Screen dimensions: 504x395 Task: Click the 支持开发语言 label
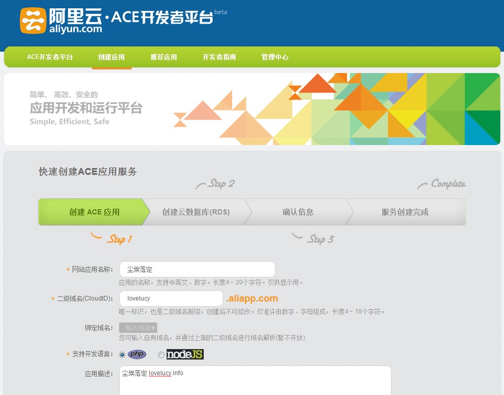point(92,354)
